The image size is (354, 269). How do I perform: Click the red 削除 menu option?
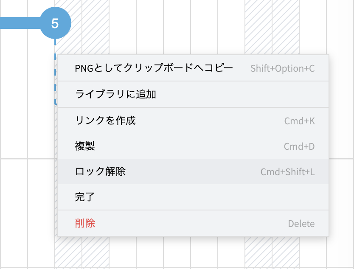85,224
